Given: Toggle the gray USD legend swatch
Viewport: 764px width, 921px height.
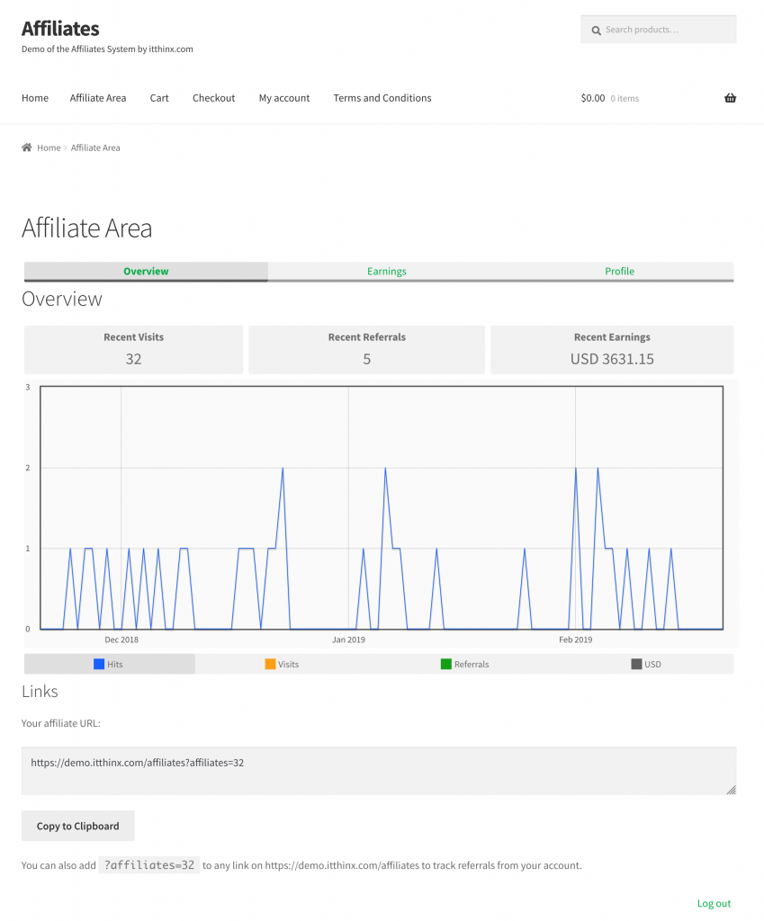Looking at the screenshot, I should 636,664.
